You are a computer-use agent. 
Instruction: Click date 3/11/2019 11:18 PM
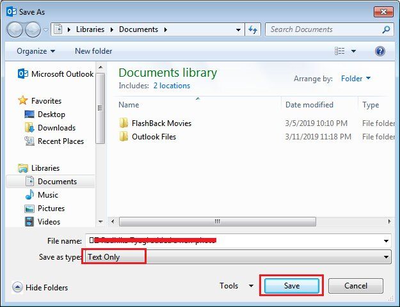(318, 137)
